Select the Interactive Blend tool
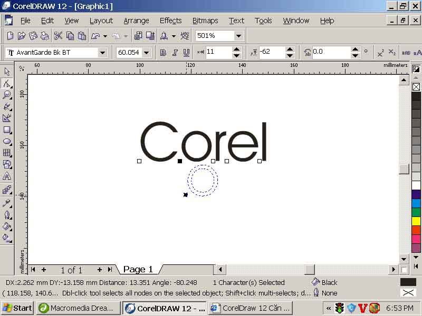The width and height of the screenshot is (422, 316). click(x=7, y=190)
